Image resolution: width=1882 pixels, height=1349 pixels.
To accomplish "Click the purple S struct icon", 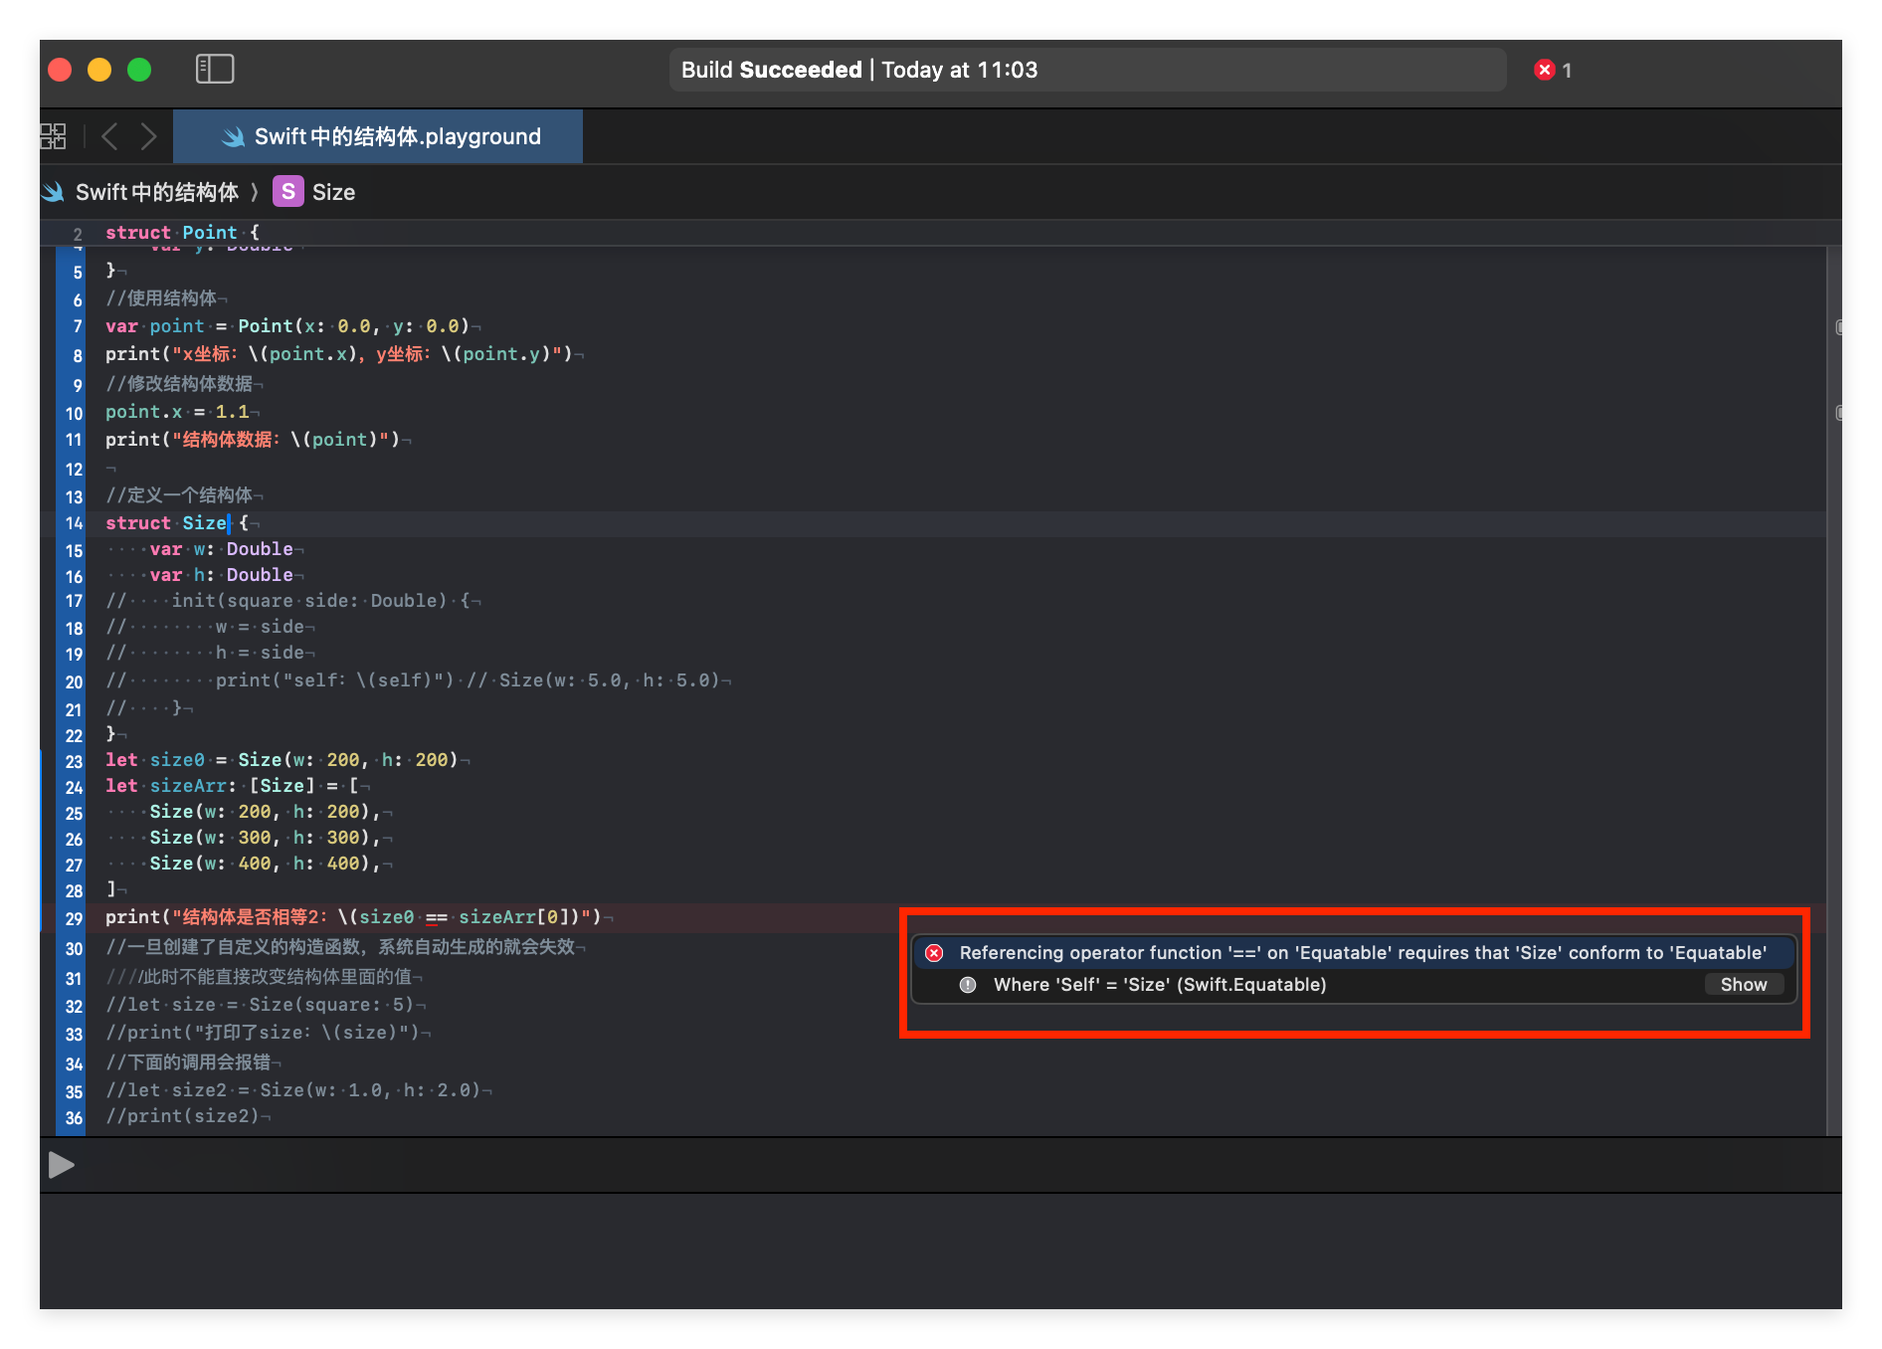I will (x=288, y=192).
